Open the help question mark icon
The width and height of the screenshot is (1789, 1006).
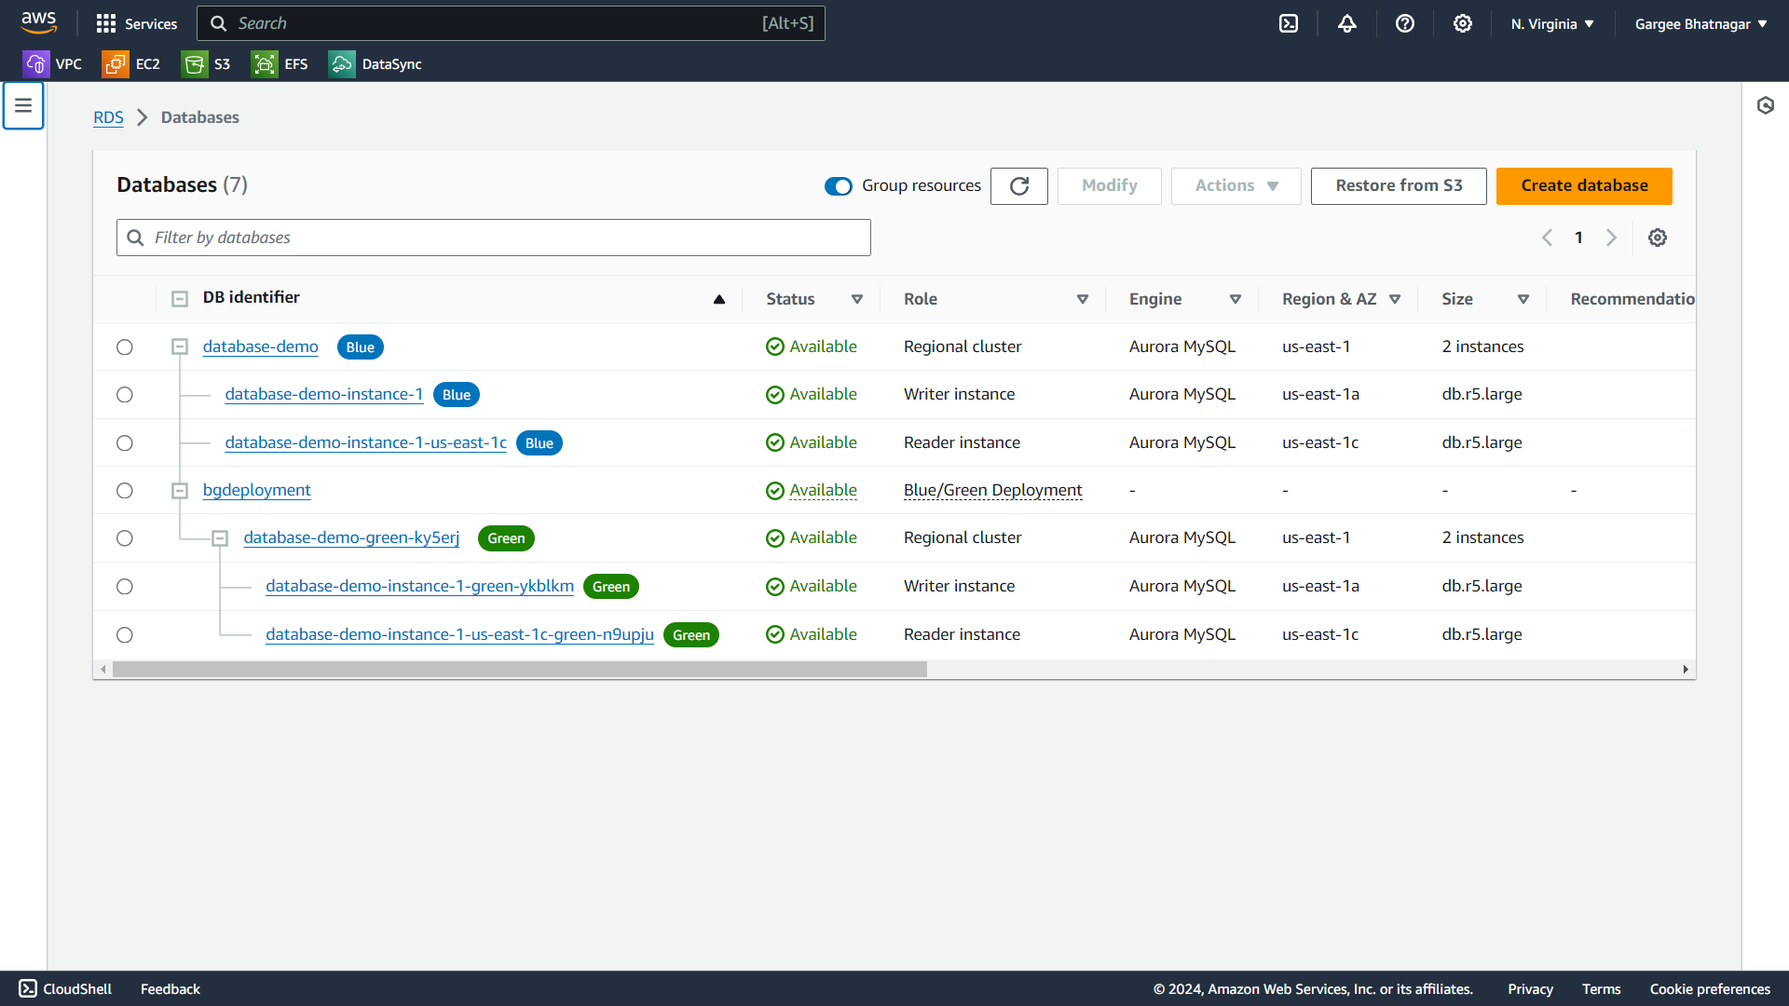click(x=1405, y=23)
